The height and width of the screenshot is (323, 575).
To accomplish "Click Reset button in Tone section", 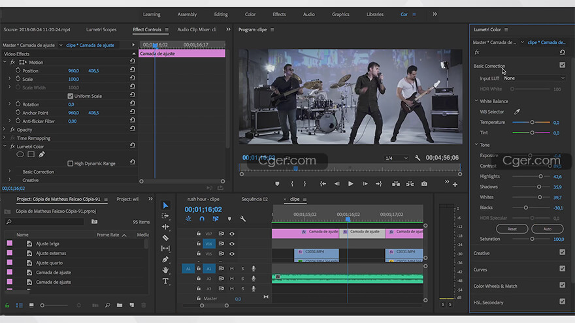I will click(x=512, y=229).
